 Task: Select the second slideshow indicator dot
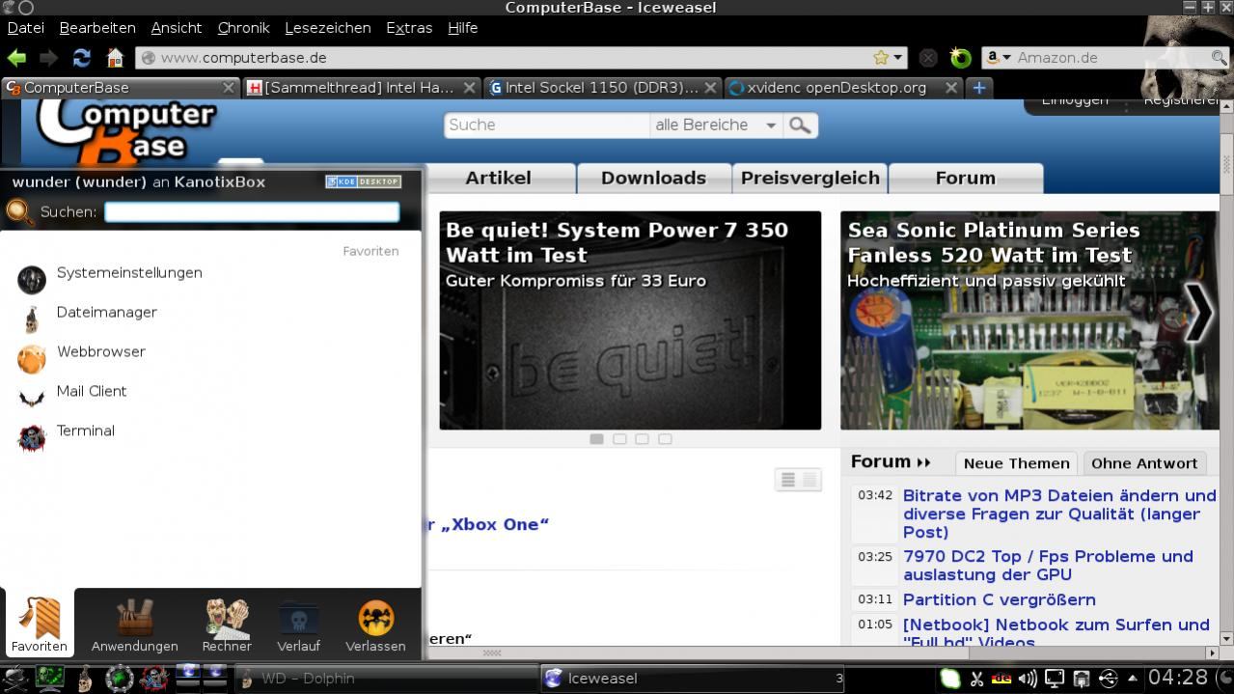pos(619,439)
